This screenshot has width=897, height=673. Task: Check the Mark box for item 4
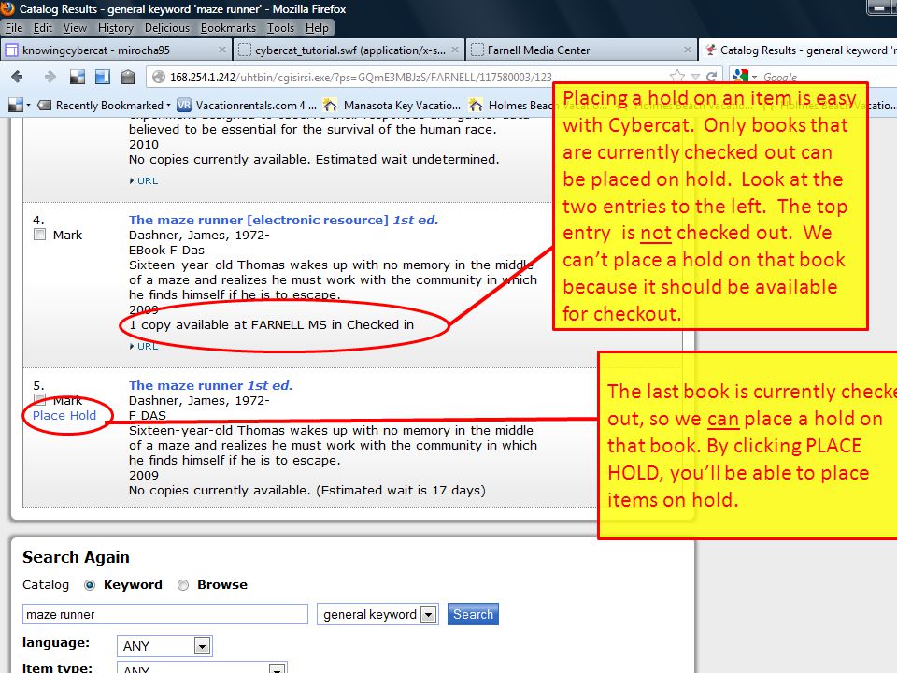click(39, 234)
